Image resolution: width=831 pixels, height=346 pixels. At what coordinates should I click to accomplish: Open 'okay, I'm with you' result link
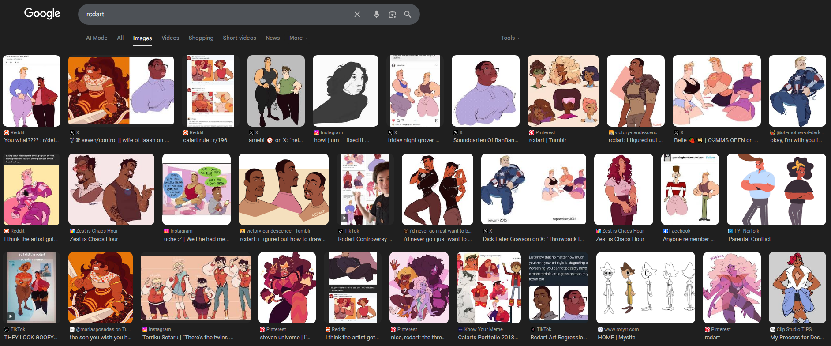tap(797, 140)
